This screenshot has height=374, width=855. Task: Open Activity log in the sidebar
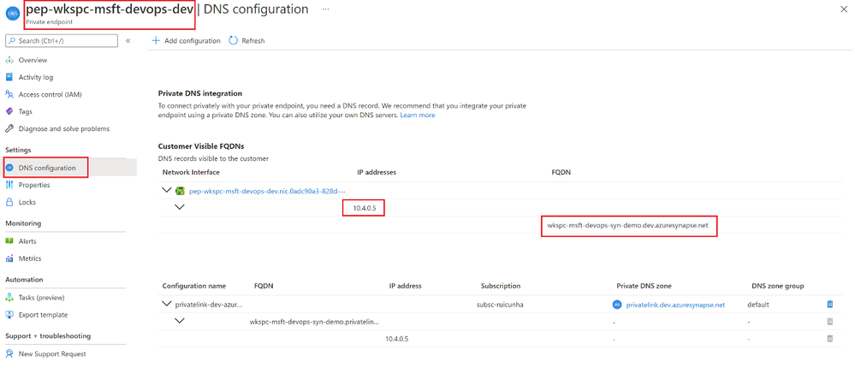click(36, 77)
